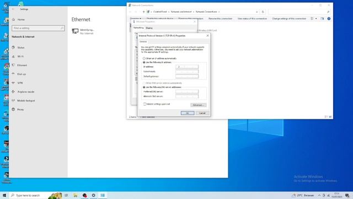Click the taskbar clock and date

pos(337,195)
